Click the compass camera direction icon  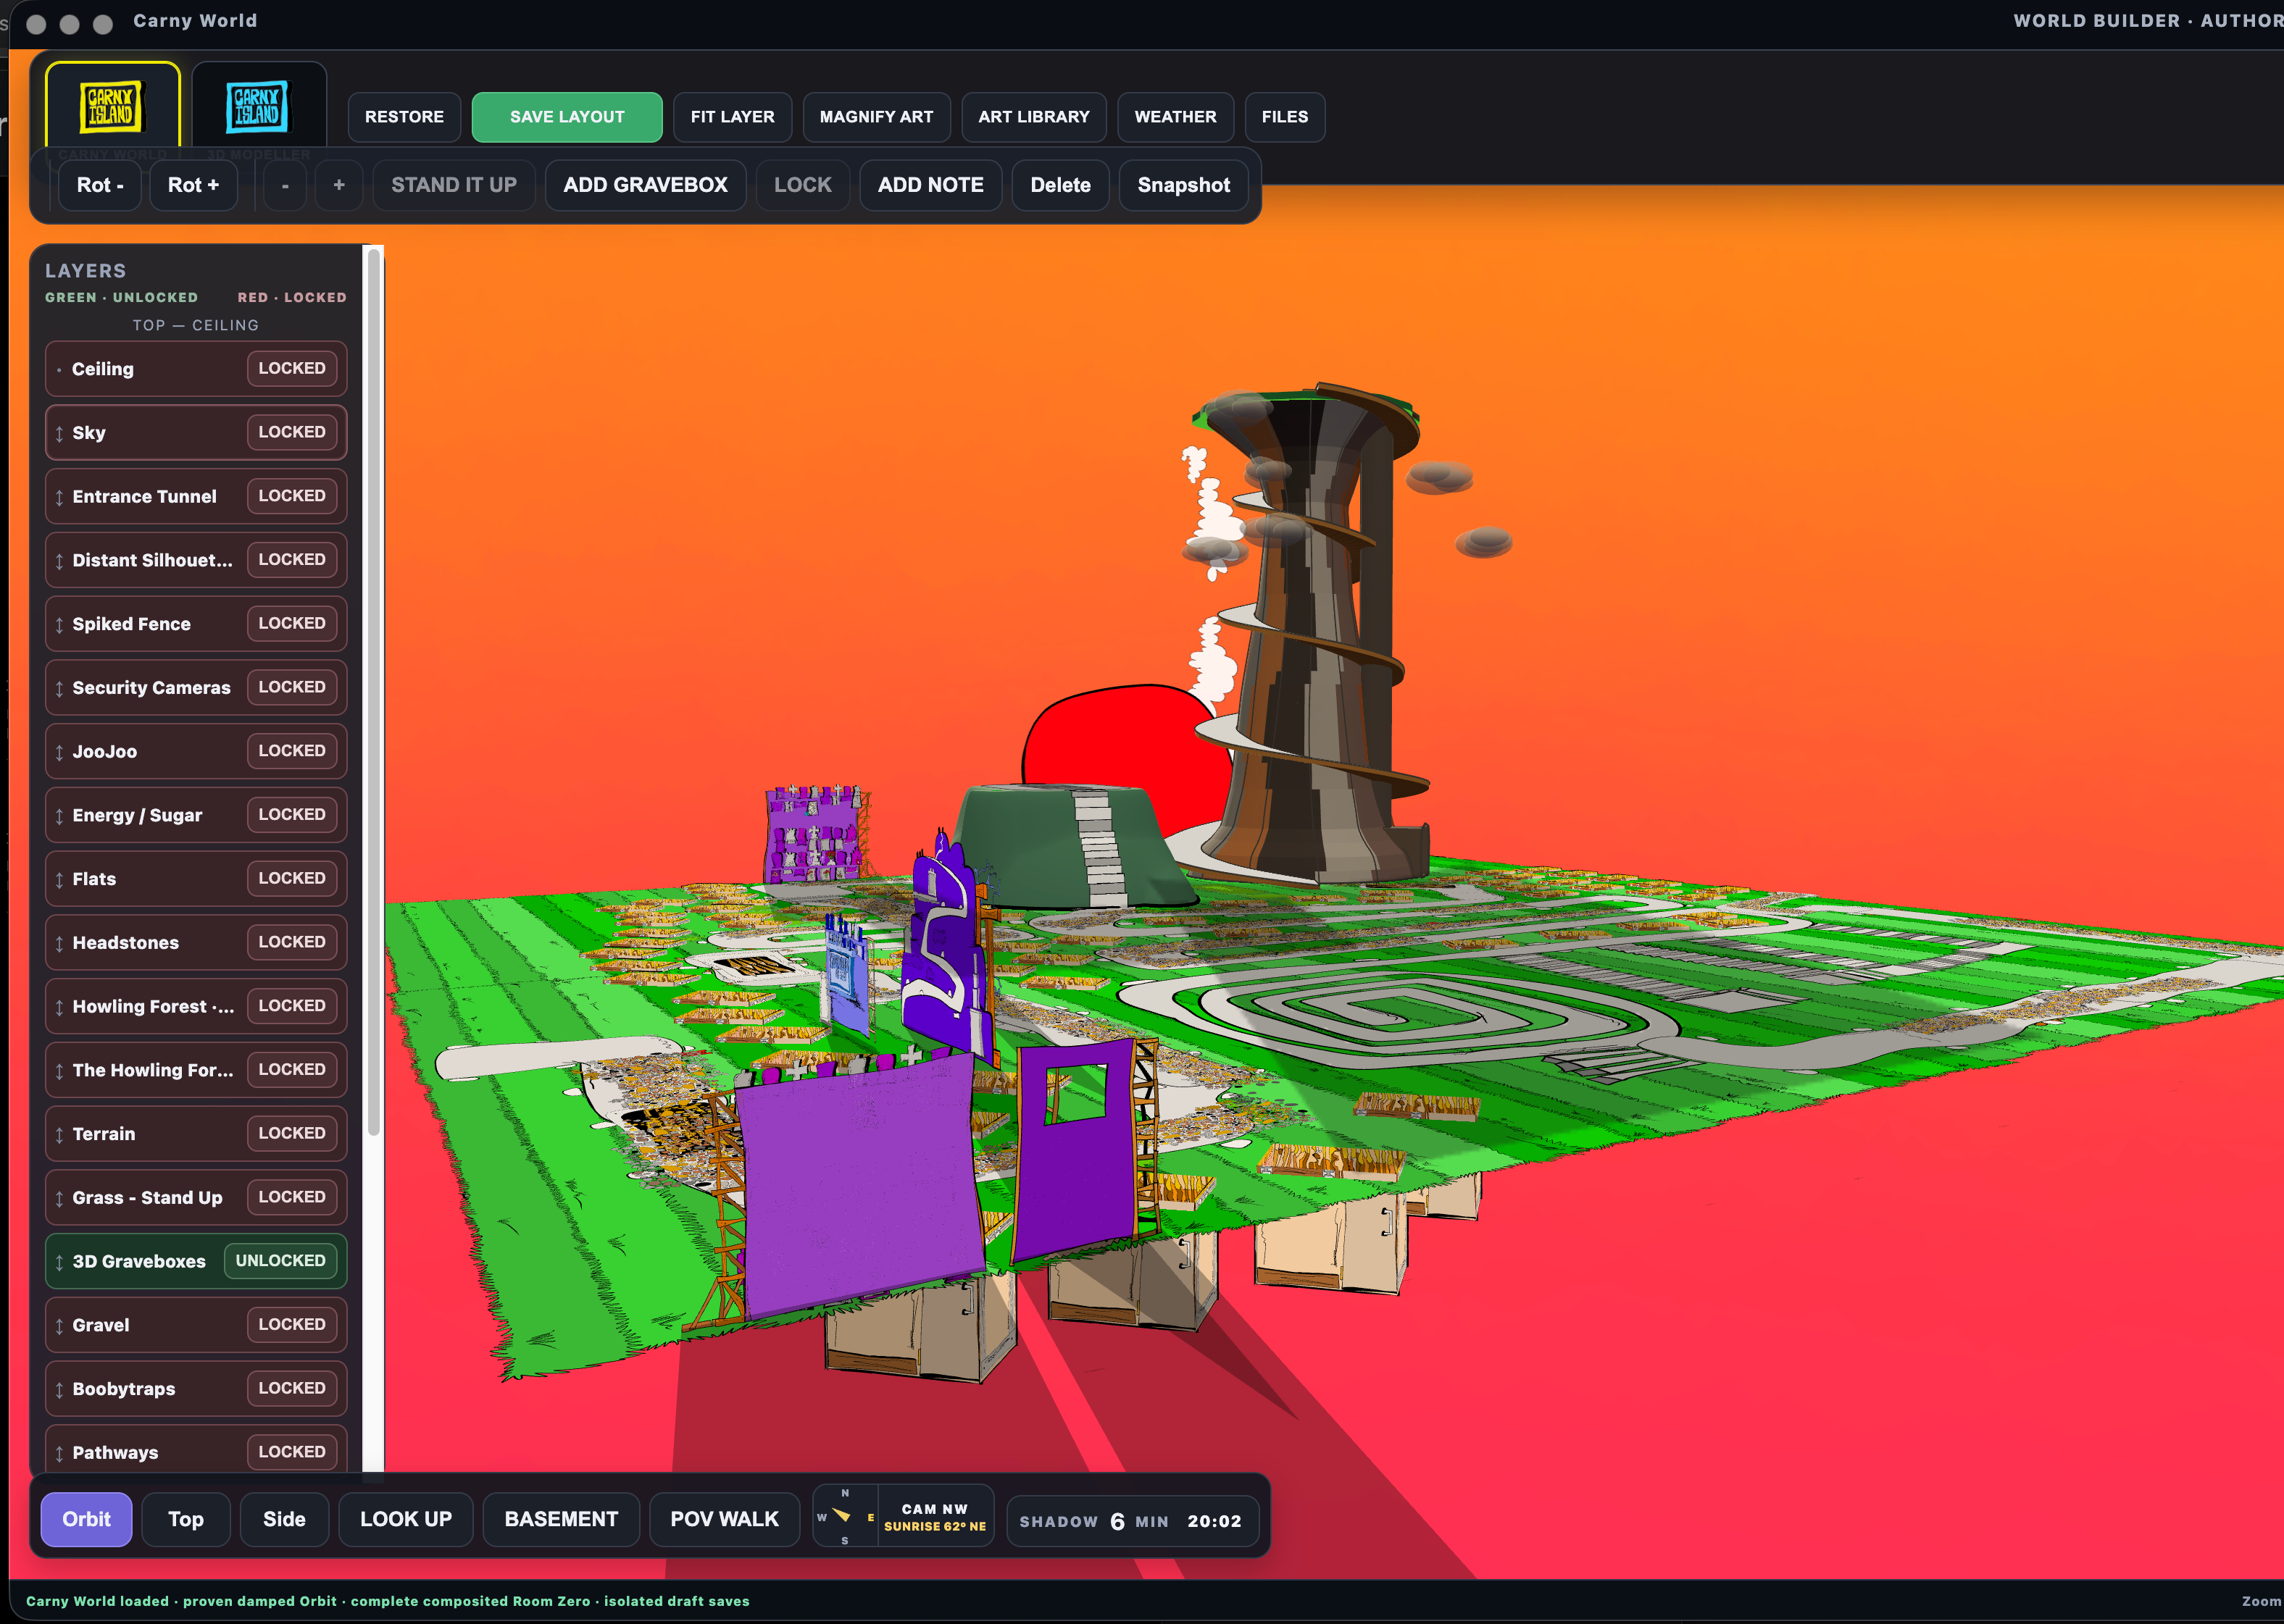click(x=844, y=1517)
